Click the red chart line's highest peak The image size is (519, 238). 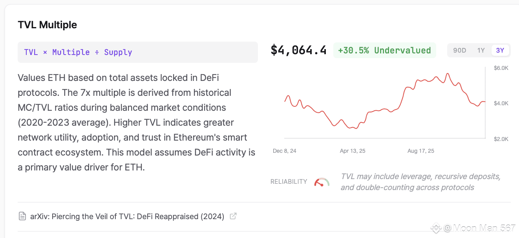pyautogui.click(x=447, y=74)
